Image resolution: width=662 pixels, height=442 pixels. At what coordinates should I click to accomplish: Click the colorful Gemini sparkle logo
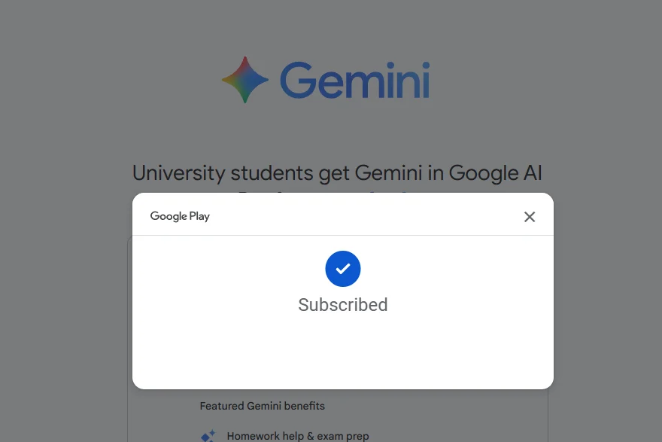coord(245,80)
